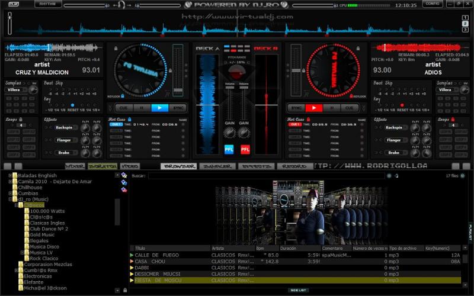Hit the CUE button on deck A
This screenshot has height=296, width=474.
(123, 108)
